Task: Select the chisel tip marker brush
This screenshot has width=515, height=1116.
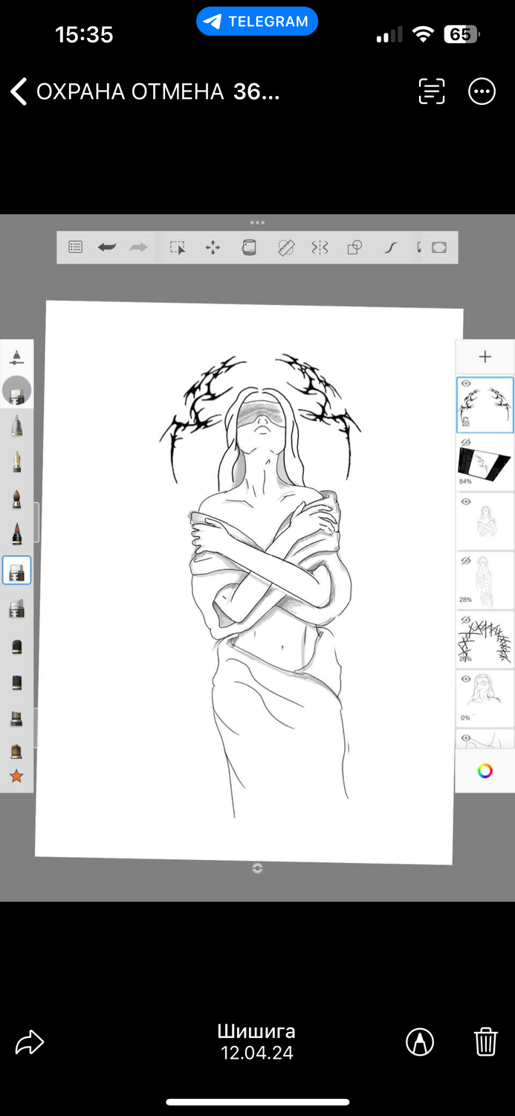Action: pyautogui.click(x=16, y=609)
